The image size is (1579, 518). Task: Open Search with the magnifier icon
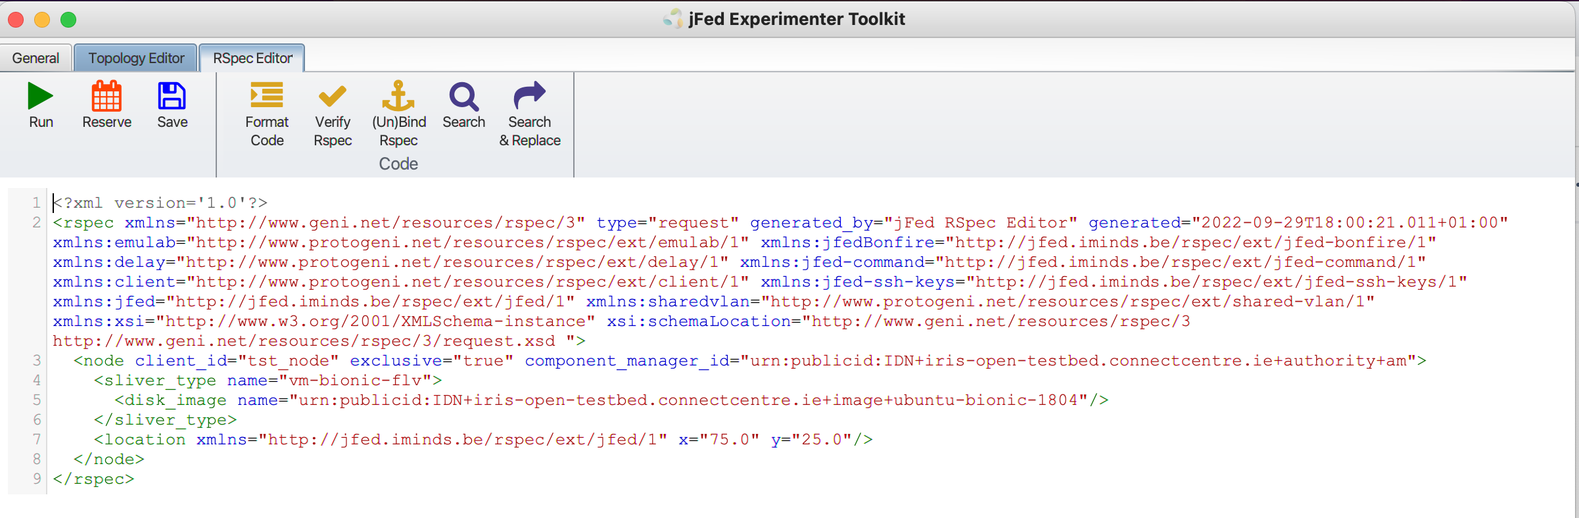pyautogui.click(x=464, y=97)
